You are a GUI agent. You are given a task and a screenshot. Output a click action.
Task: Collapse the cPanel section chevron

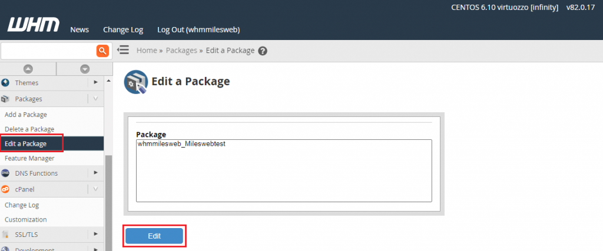point(95,189)
